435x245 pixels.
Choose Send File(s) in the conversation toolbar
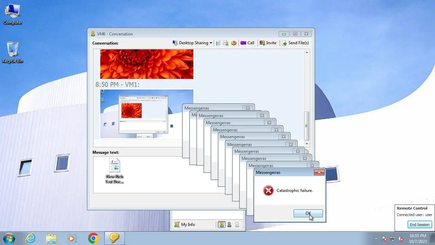[295, 43]
